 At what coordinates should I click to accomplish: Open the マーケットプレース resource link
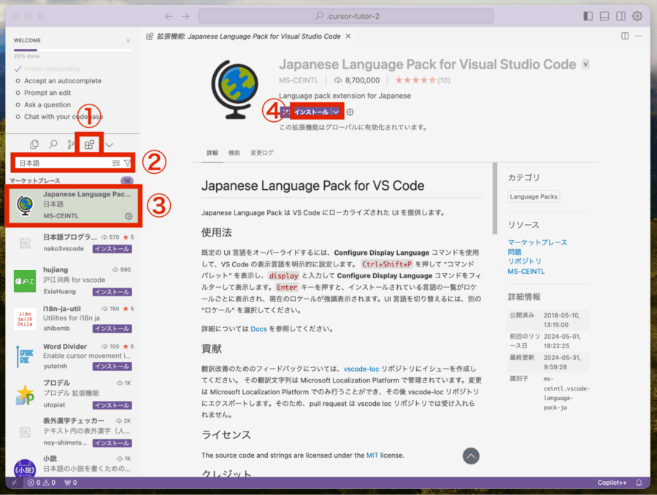point(537,242)
